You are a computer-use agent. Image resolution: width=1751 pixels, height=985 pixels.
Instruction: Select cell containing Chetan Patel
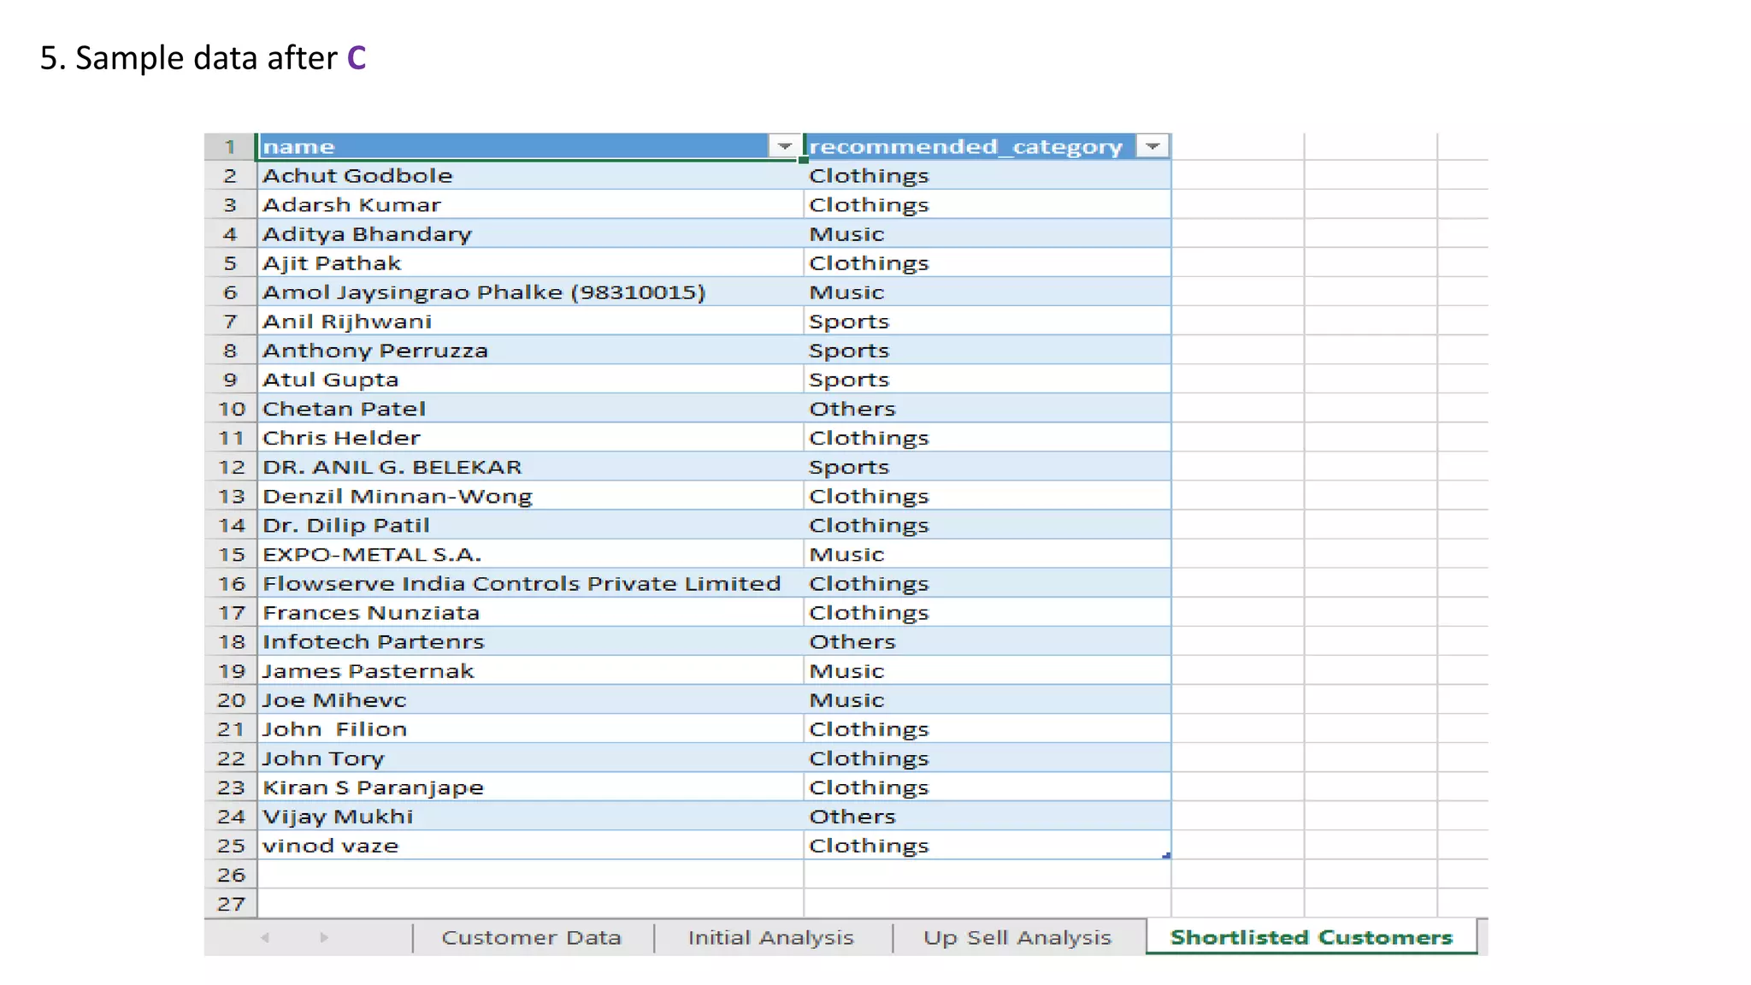[x=530, y=409]
